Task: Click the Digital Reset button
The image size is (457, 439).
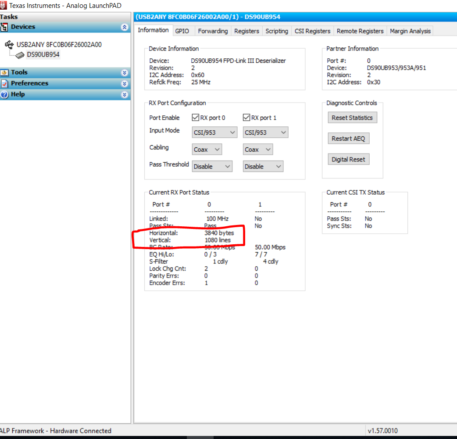Action: pos(349,160)
